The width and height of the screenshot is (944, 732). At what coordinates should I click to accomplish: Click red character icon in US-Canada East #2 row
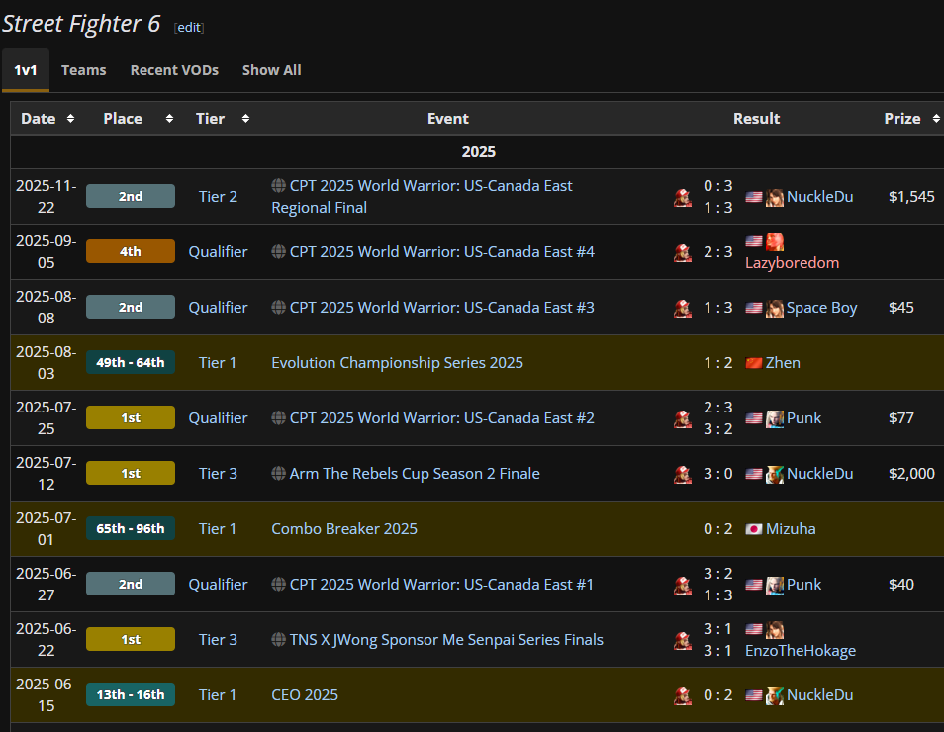(683, 419)
